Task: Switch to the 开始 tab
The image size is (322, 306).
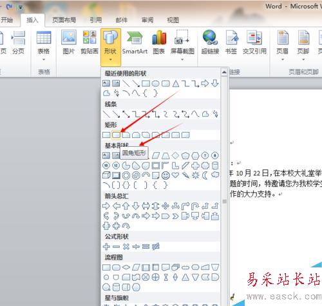Action: pos(6,20)
